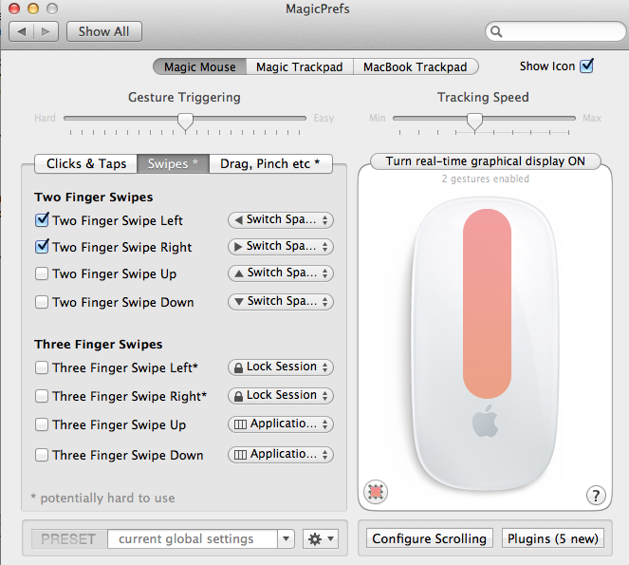Open action dropdown for Two Finger Swipe Up
Image resolution: width=629 pixels, height=565 pixels.
(x=281, y=273)
